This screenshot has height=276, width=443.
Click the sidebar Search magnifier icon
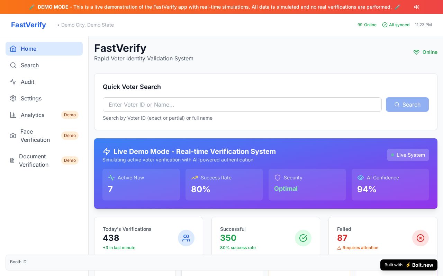point(13,65)
